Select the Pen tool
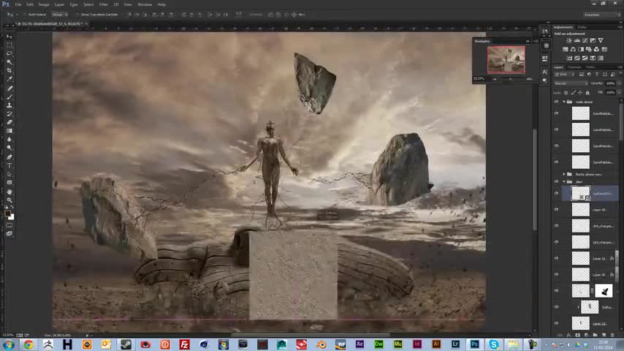 [x=9, y=156]
